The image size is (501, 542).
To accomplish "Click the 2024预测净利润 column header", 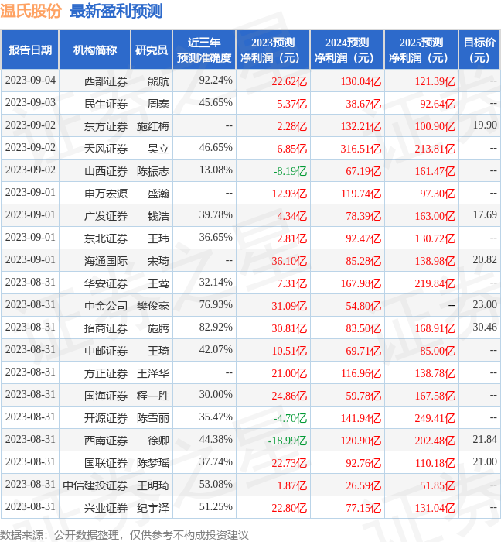I will tap(347, 50).
